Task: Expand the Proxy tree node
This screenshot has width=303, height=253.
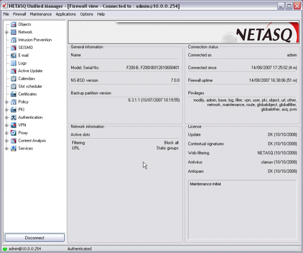Action: click(x=7, y=133)
